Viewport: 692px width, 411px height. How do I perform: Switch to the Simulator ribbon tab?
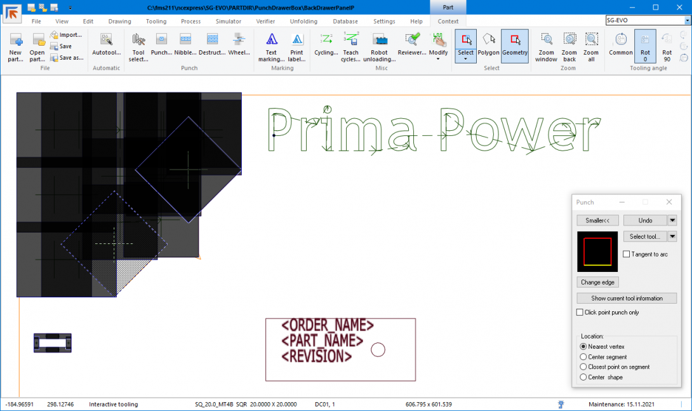(x=228, y=21)
